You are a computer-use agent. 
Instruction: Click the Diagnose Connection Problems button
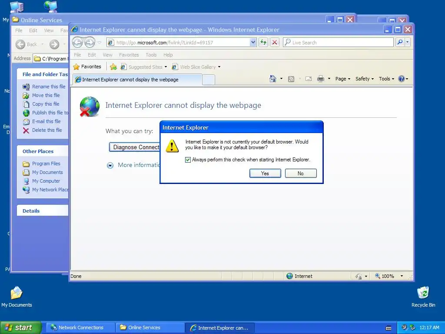[x=135, y=147]
